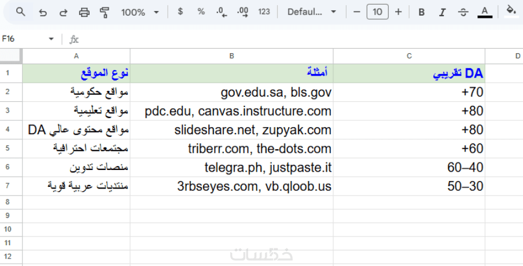Screen dimensions: 523x266
Task: Select row 12 header
Action: point(11,256)
